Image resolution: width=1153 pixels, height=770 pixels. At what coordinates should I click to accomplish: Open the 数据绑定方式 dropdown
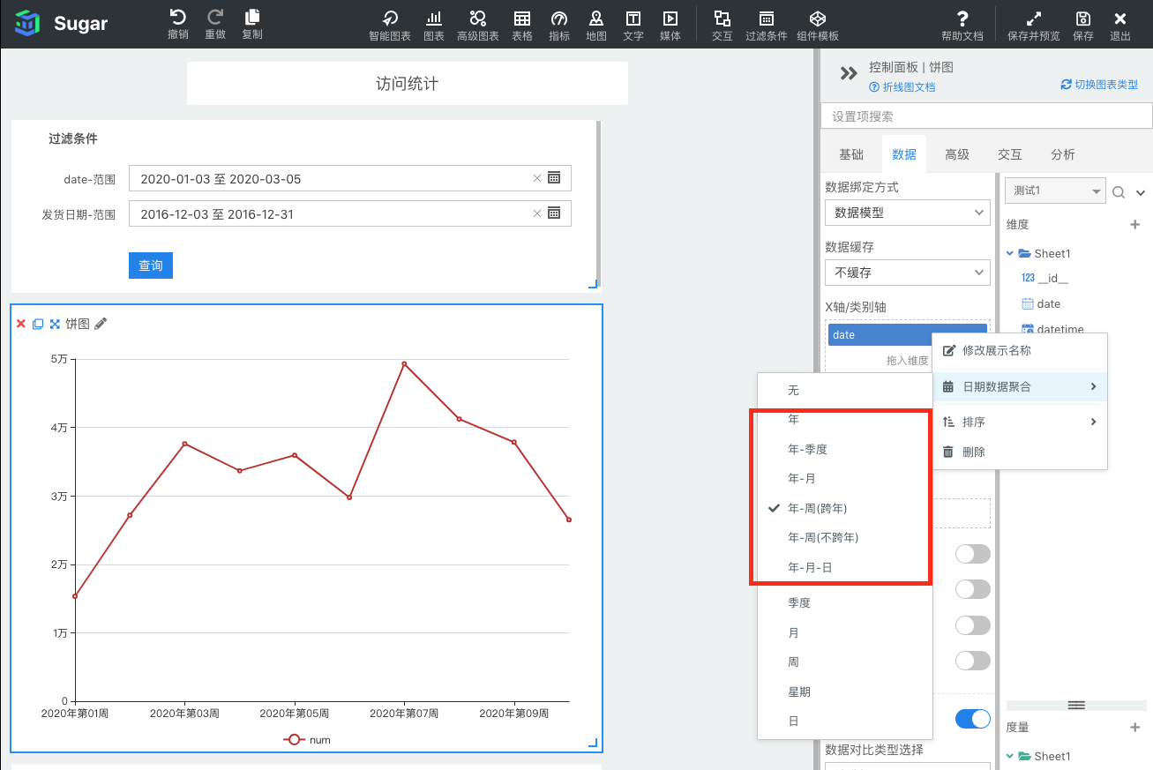click(907, 213)
